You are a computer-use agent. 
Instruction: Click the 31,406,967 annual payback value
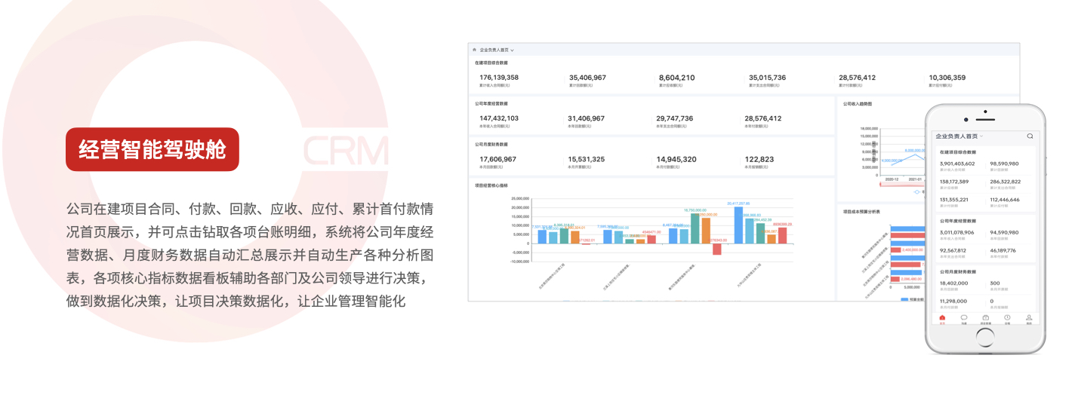pyautogui.click(x=586, y=118)
